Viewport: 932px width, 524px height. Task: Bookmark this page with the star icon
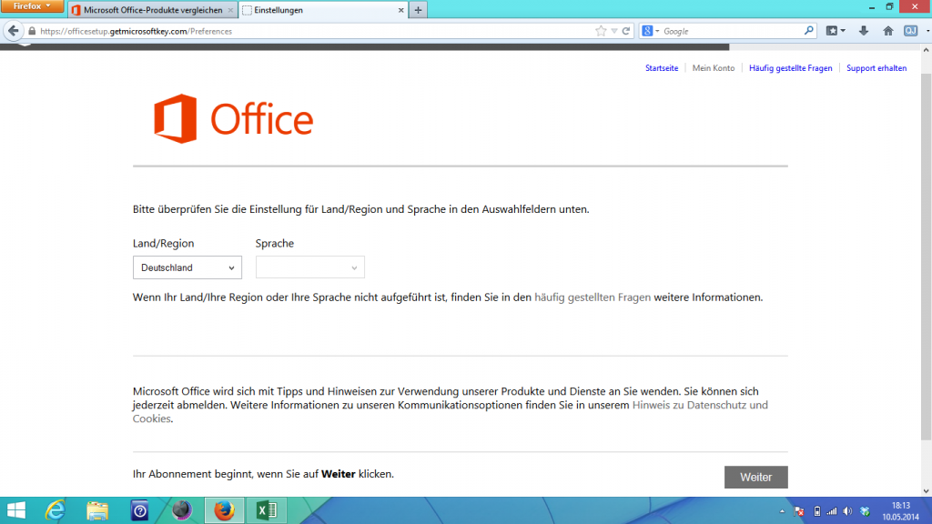click(x=601, y=31)
